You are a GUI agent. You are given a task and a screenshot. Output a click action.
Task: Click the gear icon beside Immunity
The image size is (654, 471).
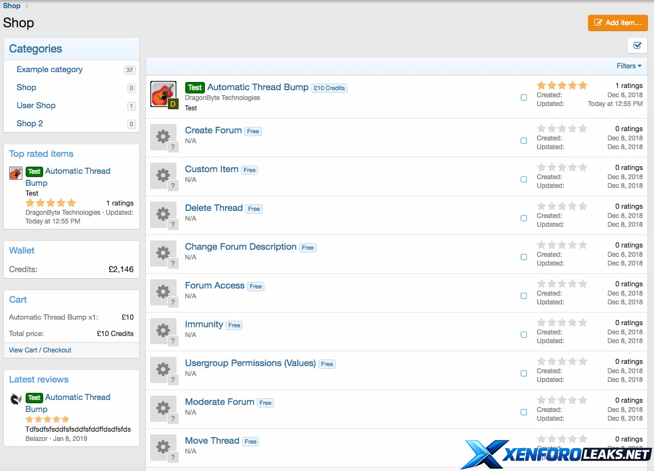[163, 331]
